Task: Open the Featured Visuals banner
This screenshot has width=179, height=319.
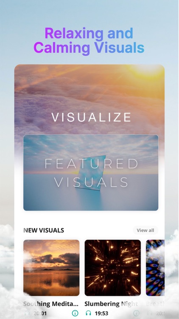Action: [91, 173]
